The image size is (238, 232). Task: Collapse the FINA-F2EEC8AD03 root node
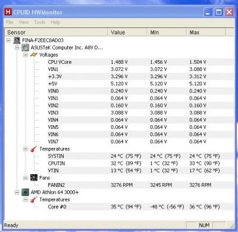(x=8, y=41)
